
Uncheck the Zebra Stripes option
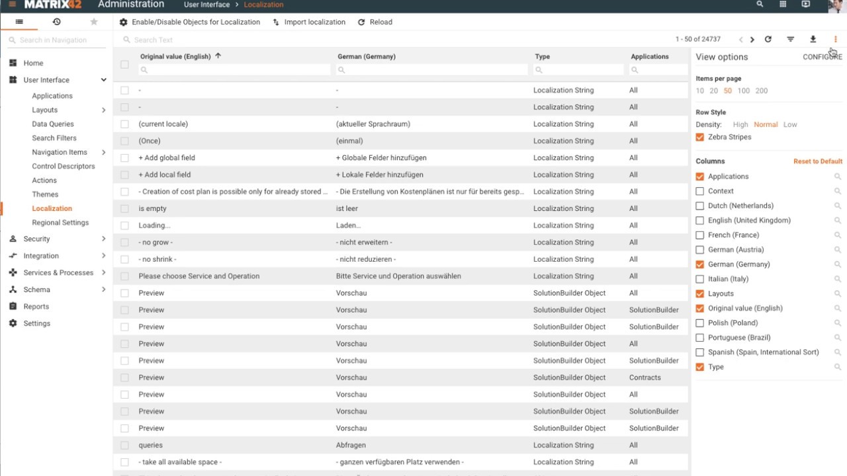click(x=700, y=137)
